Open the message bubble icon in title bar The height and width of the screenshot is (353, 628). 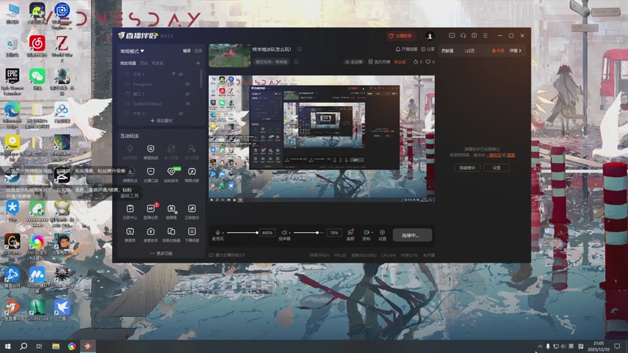coord(452,35)
